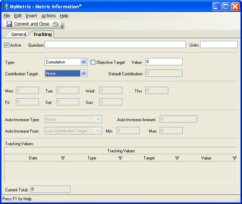Screen dimensions: 242x204
Task: Click the Date column filter icon
Action: coord(63,158)
